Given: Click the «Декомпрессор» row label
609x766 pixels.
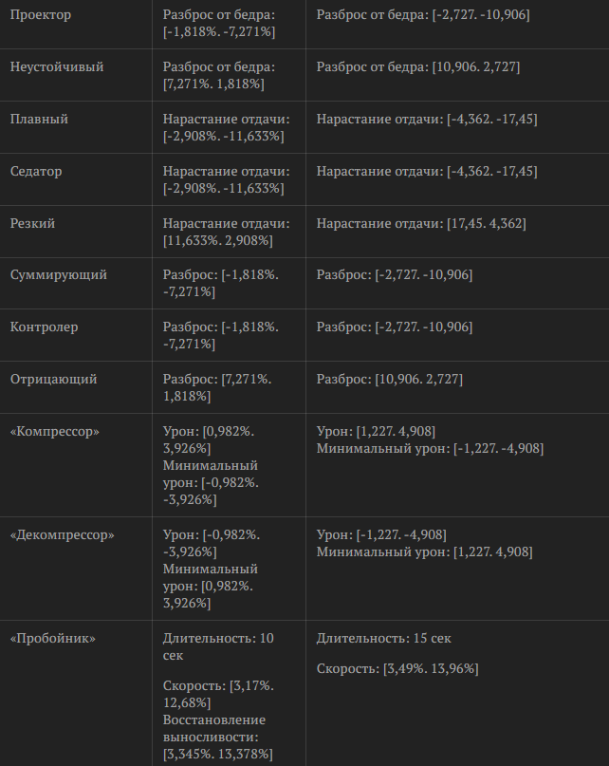Looking at the screenshot, I should coord(62,535).
